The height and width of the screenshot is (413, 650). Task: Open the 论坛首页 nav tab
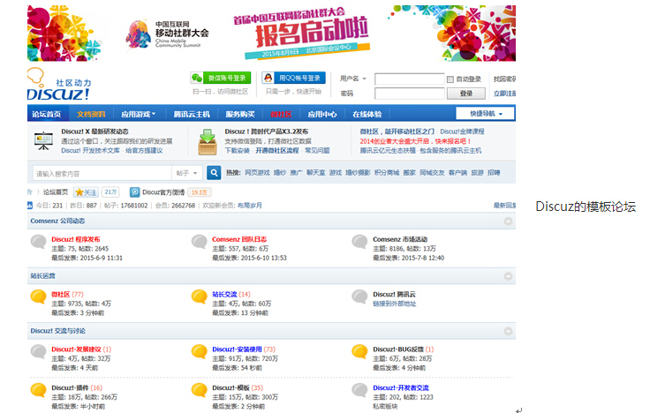(x=47, y=114)
